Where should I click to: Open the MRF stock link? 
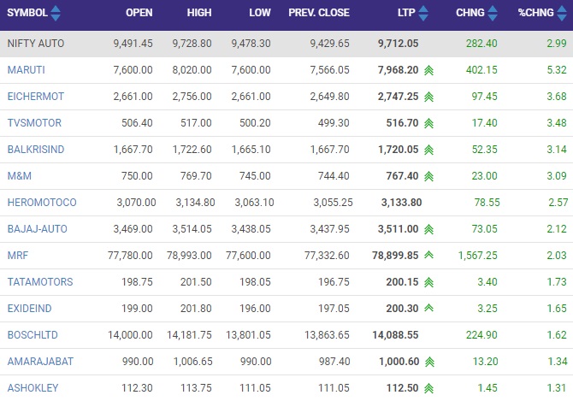coord(18,256)
